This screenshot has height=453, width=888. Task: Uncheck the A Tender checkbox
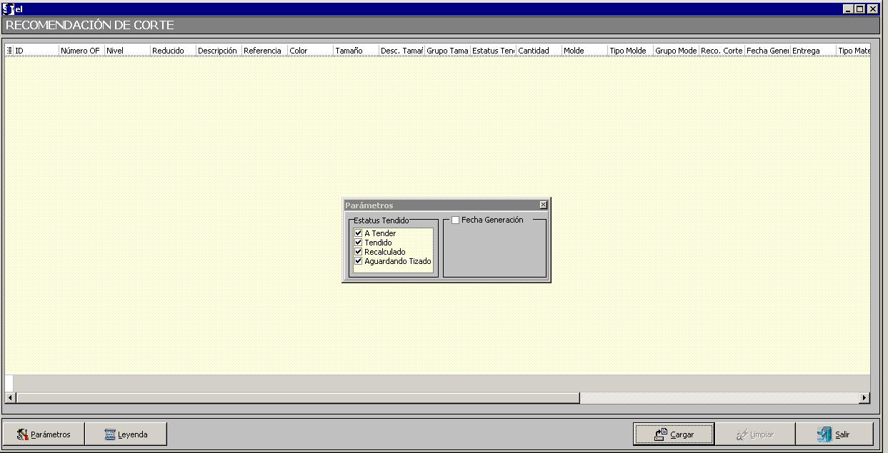(359, 233)
